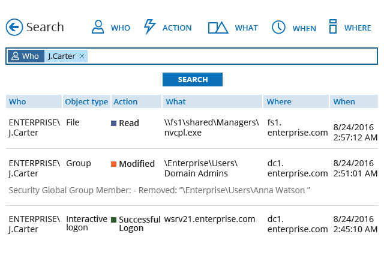Screen dimensions: 384x270
Task: Click the ACTION lightning bolt icon
Action: (x=149, y=27)
